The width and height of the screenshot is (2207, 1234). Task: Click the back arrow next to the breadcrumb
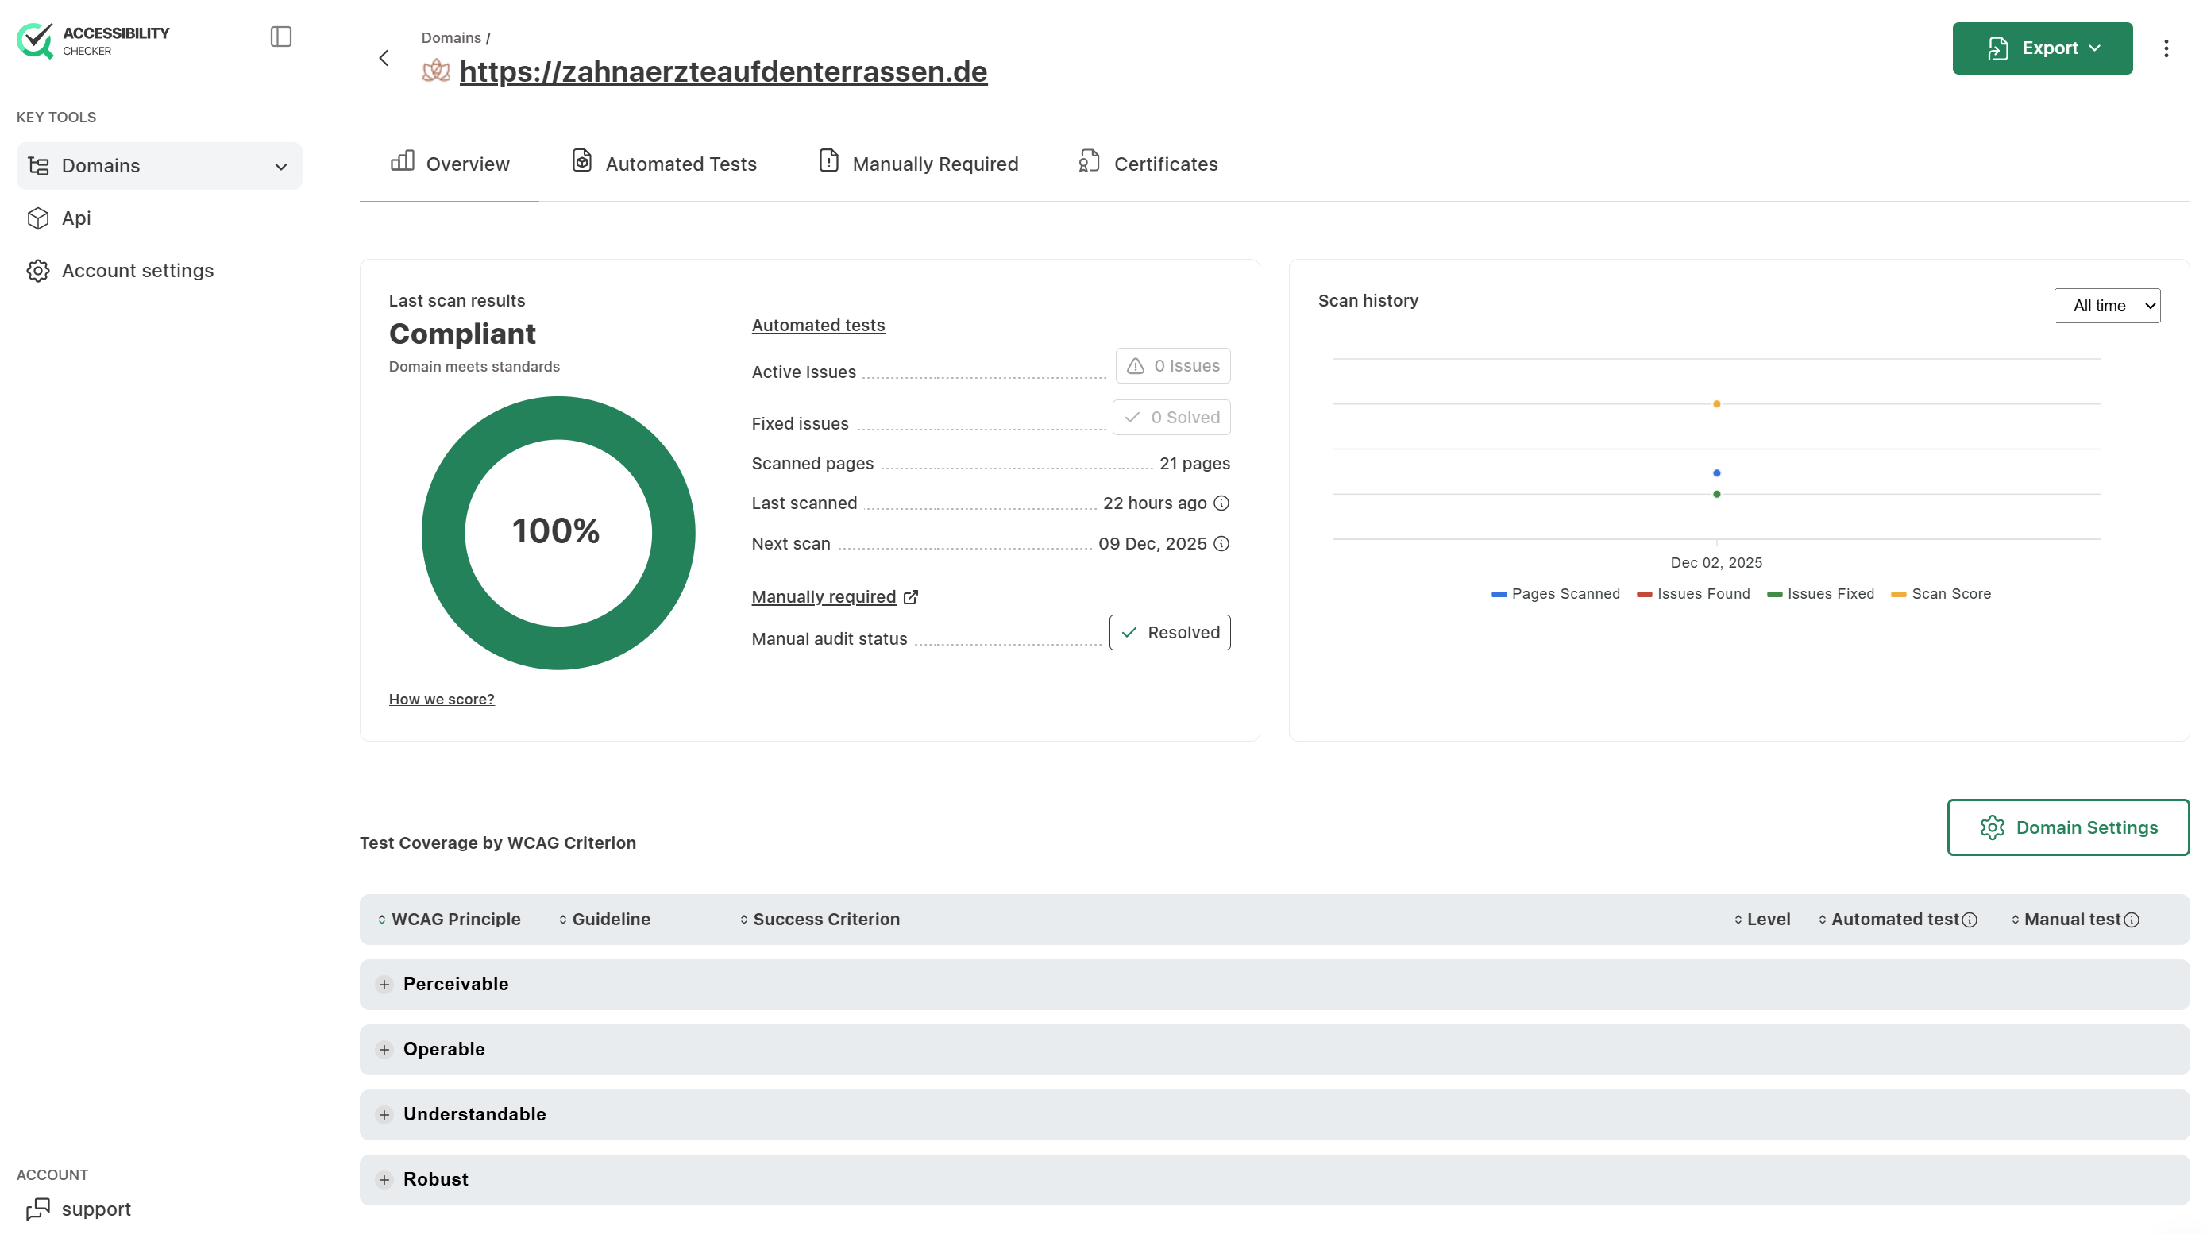[x=384, y=57]
